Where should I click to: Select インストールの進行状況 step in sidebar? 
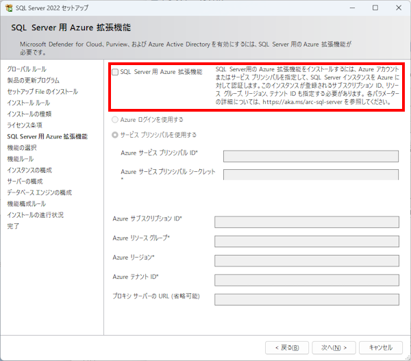pos(36,215)
